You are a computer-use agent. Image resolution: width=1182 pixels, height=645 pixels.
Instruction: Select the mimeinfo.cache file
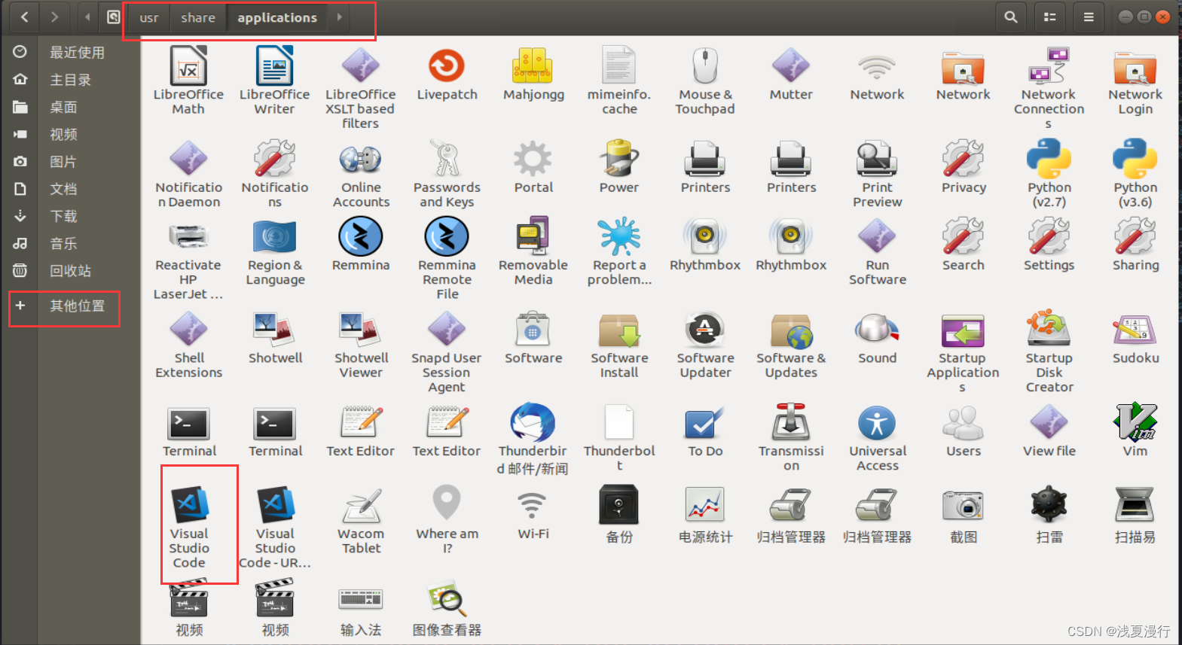pyautogui.click(x=619, y=65)
